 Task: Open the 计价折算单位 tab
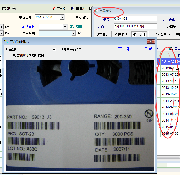pyautogui.click(x=160, y=34)
